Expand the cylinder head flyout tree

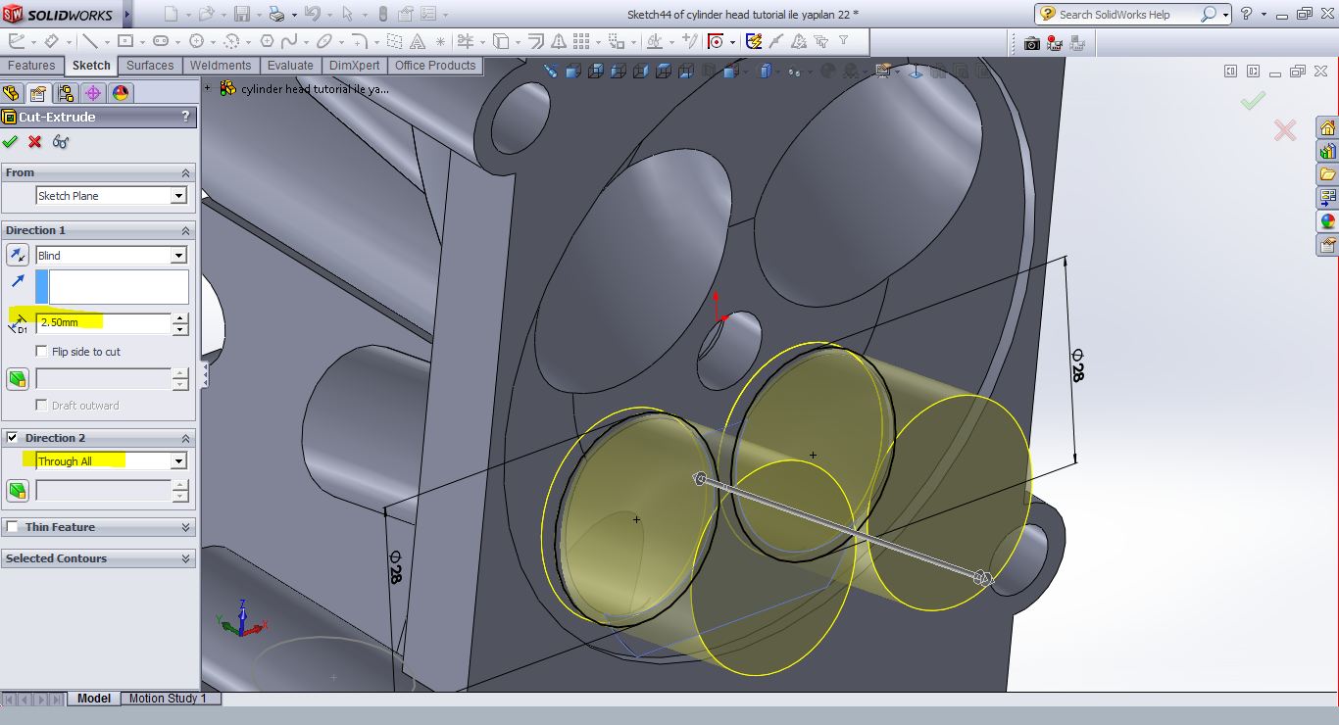[x=208, y=88]
